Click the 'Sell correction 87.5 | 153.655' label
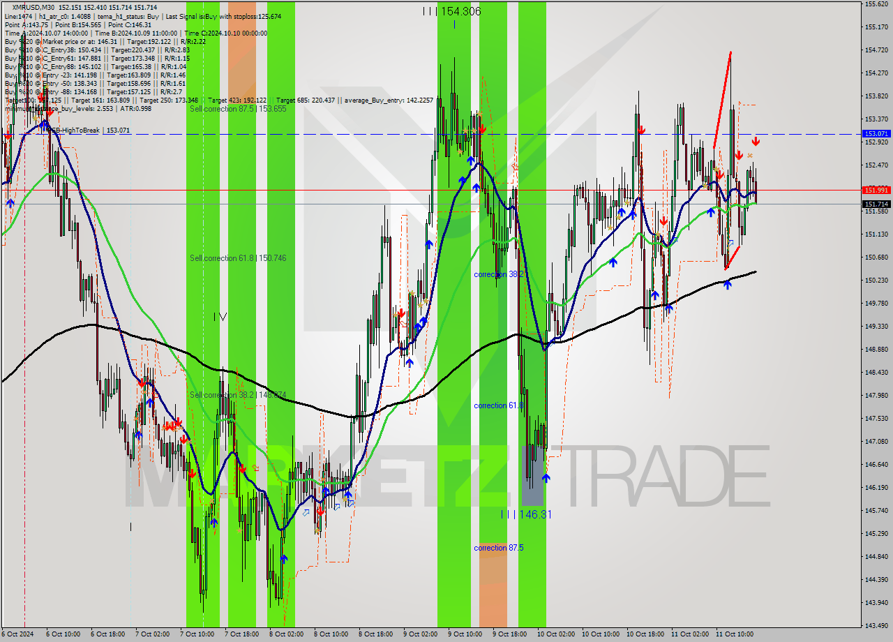 point(238,109)
